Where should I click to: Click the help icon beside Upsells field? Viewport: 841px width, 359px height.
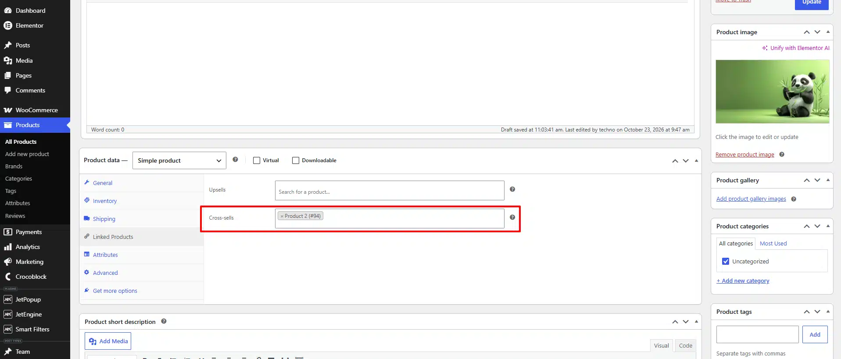coord(512,189)
